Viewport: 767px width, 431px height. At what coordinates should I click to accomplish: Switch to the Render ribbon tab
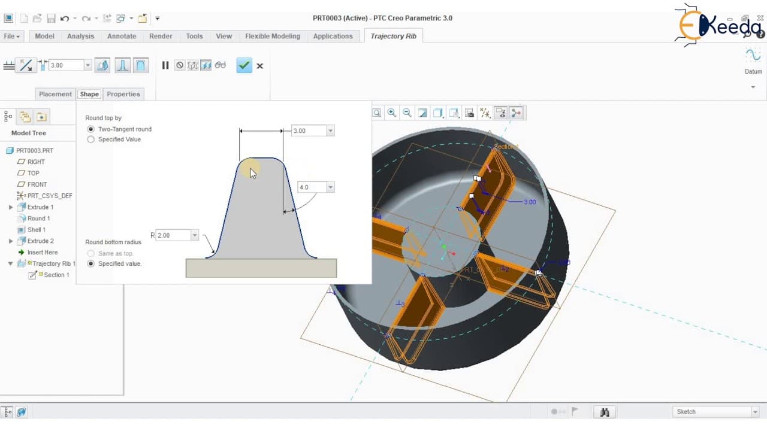click(161, 36)
